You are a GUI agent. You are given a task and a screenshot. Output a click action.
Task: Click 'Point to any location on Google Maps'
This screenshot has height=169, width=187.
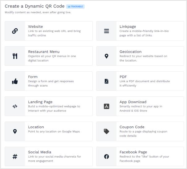coord(54,132)
